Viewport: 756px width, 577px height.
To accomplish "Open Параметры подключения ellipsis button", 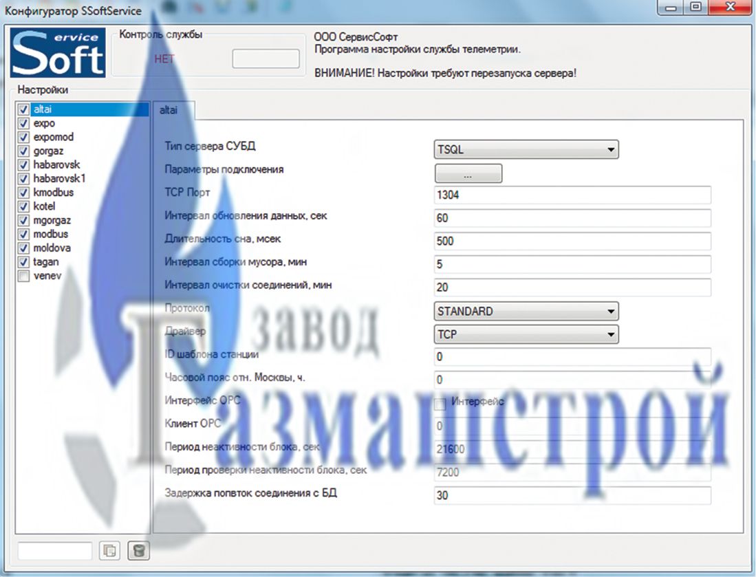I will [x=468, y=173].
